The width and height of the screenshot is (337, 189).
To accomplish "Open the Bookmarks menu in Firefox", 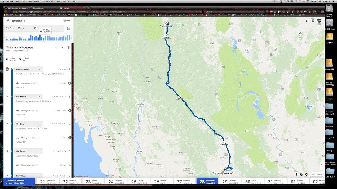I will [x=48, y=1].
